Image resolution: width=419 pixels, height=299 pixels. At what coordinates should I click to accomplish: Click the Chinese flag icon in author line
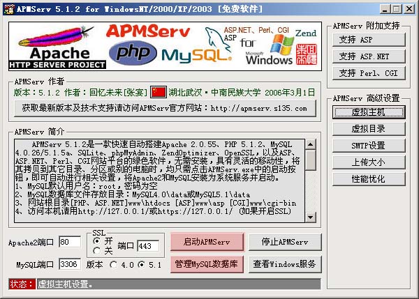(x=159, y=92)
